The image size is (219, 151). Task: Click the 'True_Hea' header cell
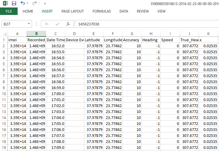click(x=189, y=40)
